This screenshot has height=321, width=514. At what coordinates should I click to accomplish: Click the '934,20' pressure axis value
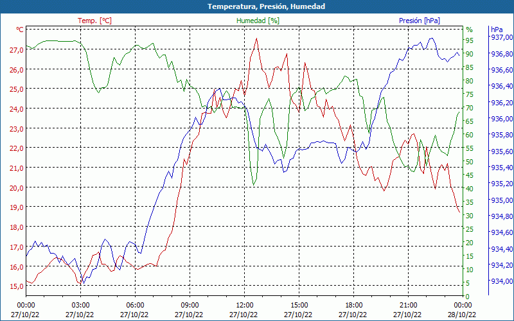click(502, 265)
